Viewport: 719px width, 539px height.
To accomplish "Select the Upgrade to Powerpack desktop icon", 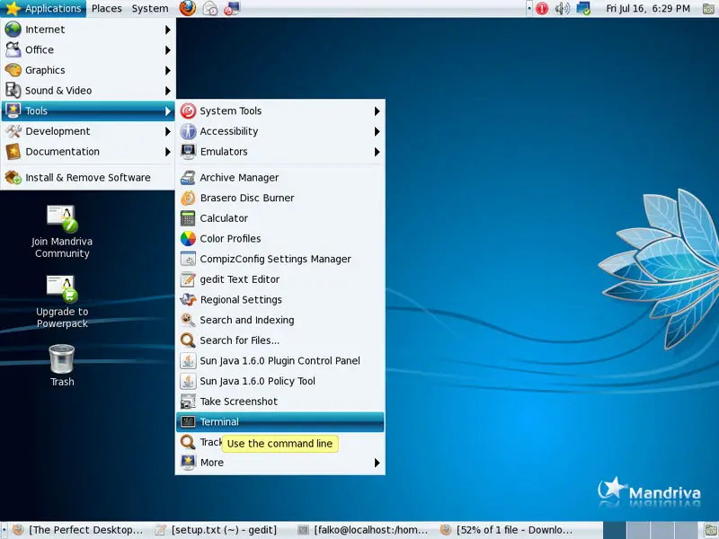I will tap(62, 302).
